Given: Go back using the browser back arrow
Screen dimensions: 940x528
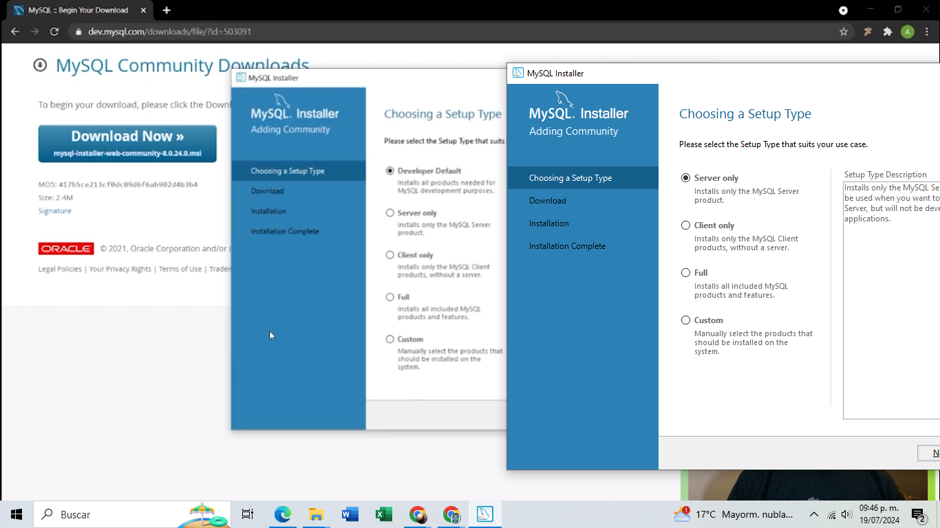Looking at the screenshot, I should 15,32.
